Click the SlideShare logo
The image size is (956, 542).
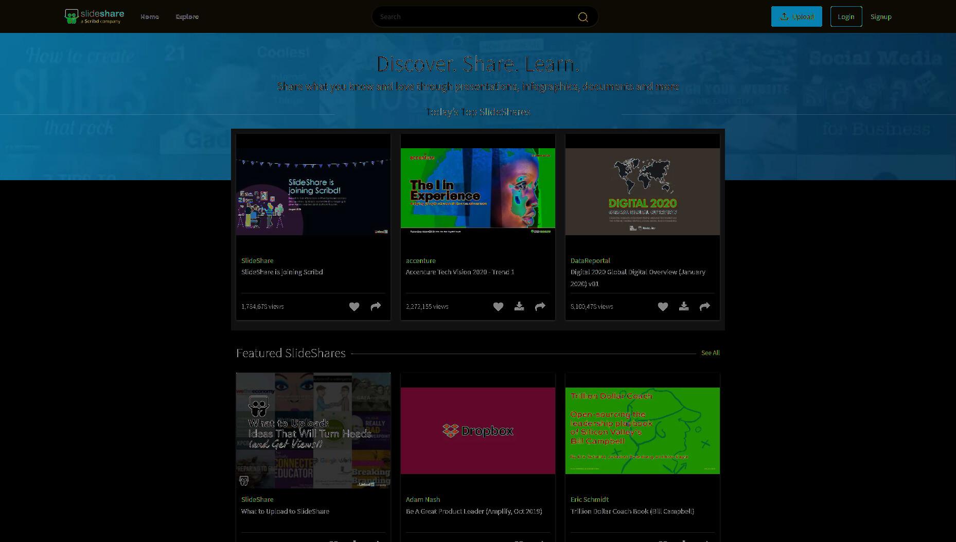click(95, 16)
